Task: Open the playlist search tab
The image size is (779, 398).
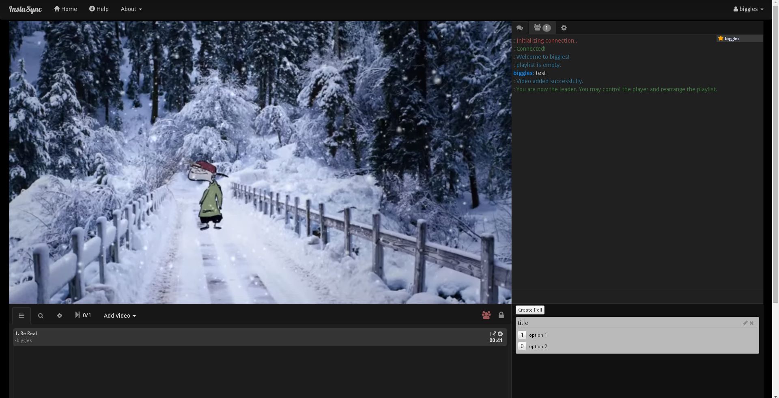Action: (x=41, y=316)
